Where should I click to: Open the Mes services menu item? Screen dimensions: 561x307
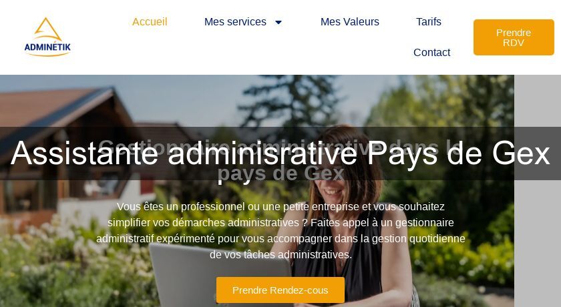[235, 22]
